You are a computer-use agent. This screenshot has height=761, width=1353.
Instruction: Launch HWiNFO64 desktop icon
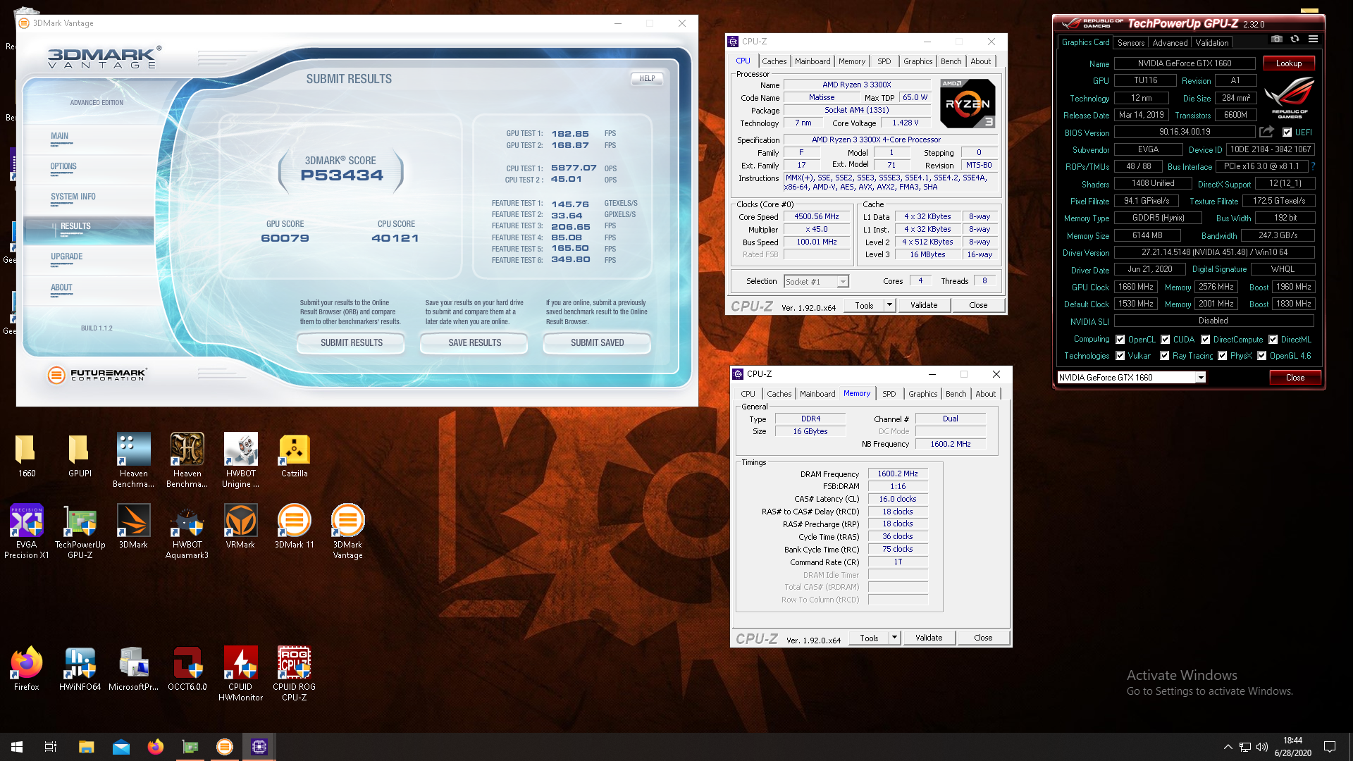(x=80, y=669)
